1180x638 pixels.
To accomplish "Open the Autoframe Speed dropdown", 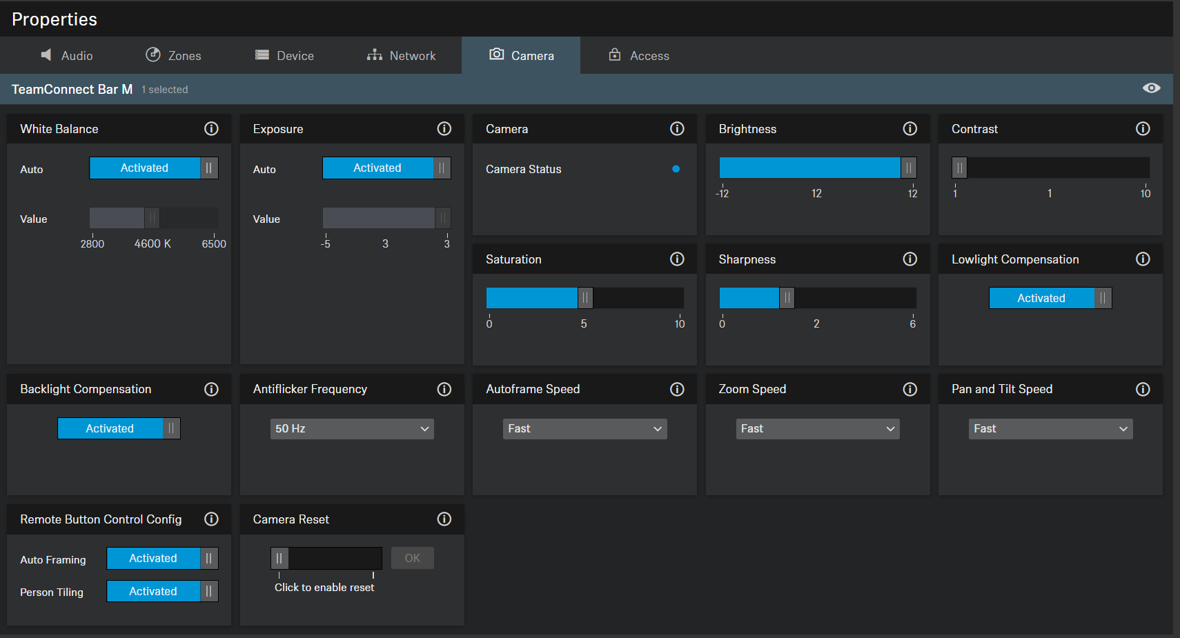I will tap(584, 429).
